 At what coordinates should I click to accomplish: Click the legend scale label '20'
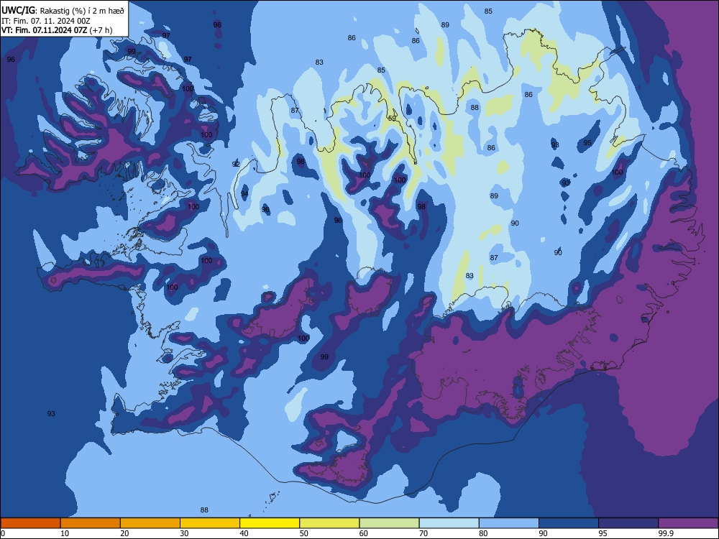[x=124, y=533]
